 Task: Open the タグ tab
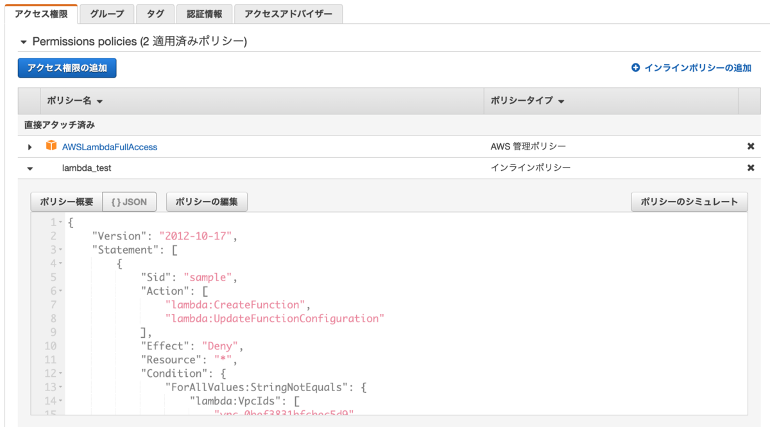[x=155, y=13]
